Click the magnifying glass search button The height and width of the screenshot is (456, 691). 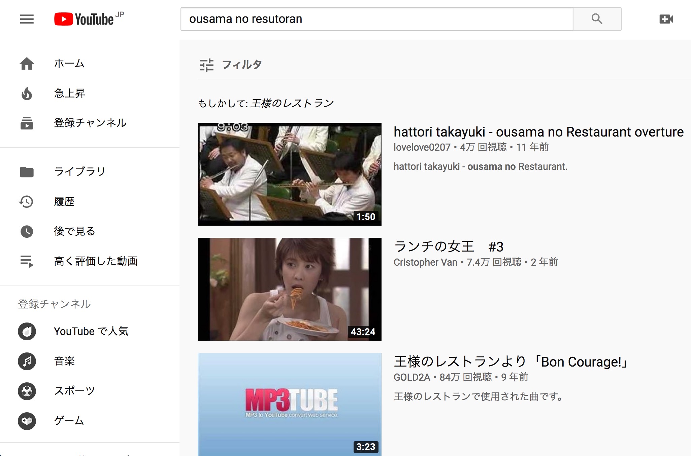(597, 19)
